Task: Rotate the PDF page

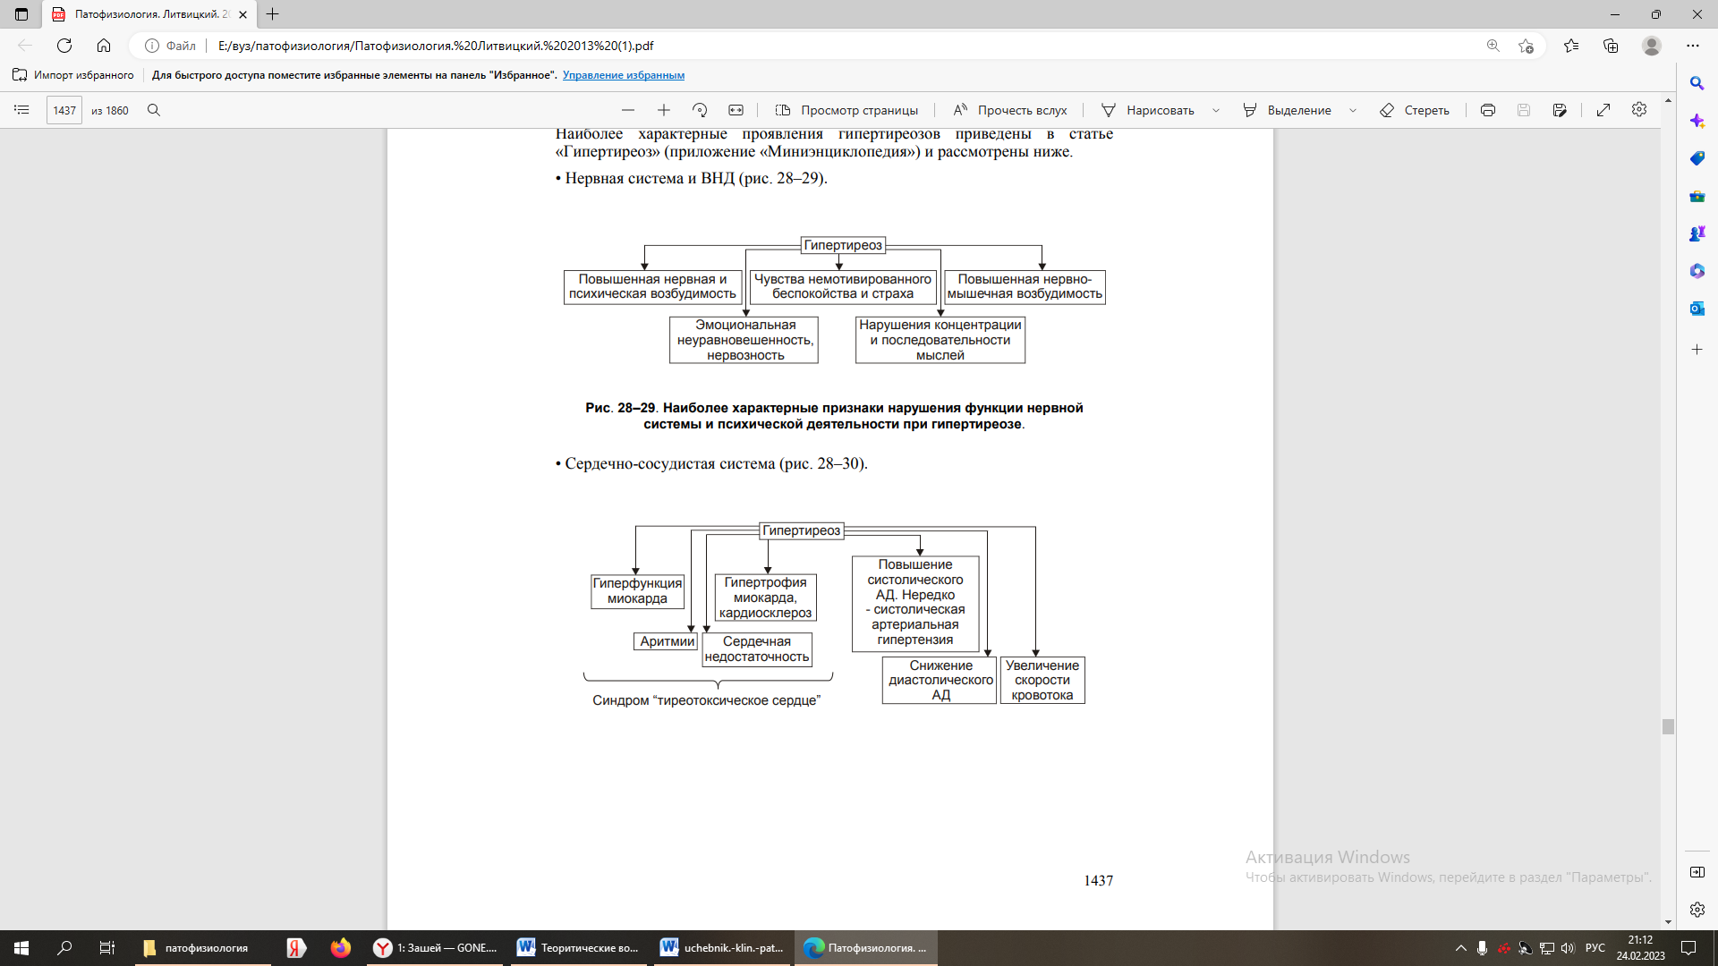Action: (700, 110)
